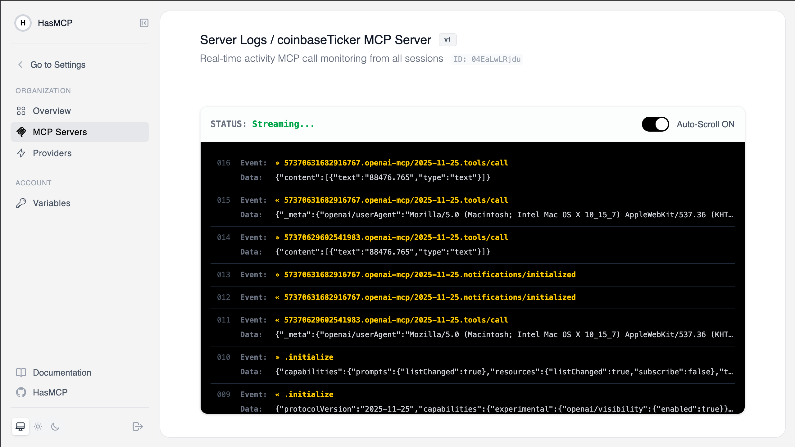Switch to dark theme with moon icon
The image size is (795, 447).
(55, 427)
